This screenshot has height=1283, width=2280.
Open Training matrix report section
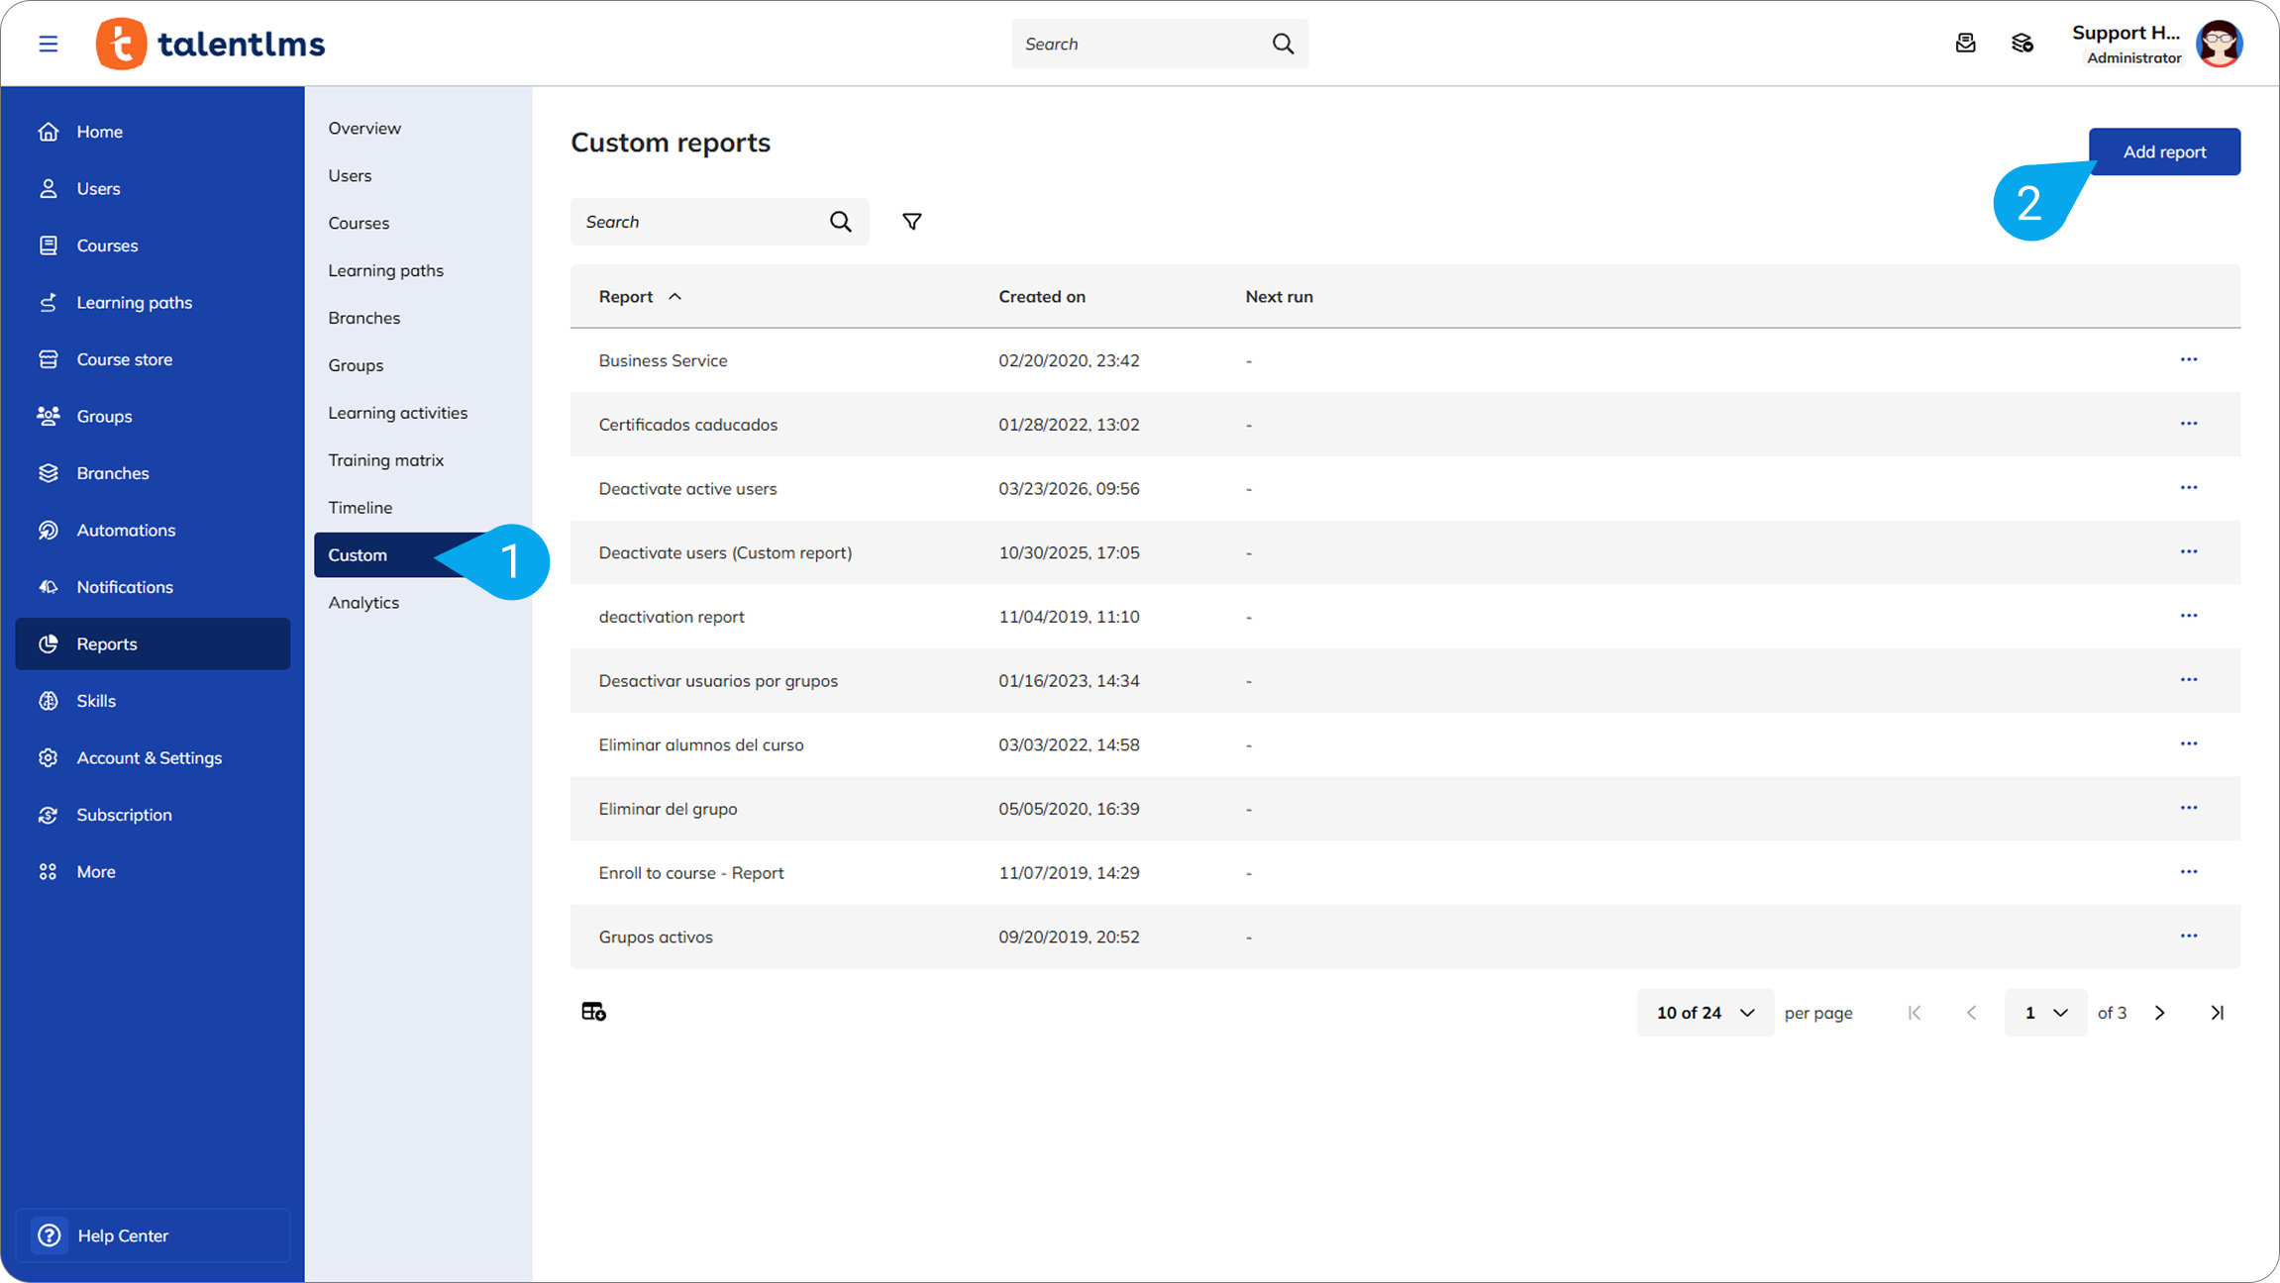[385, 459]
